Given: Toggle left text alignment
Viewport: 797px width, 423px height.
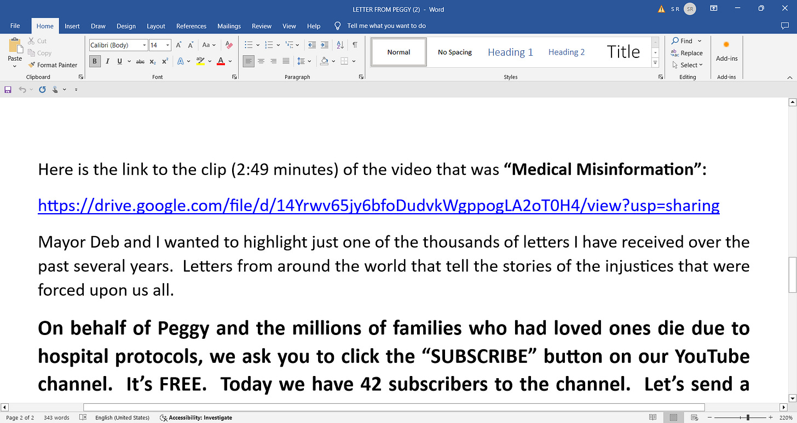Looking at the screenshot, I should pyautogui.click(x=249, y=61).
